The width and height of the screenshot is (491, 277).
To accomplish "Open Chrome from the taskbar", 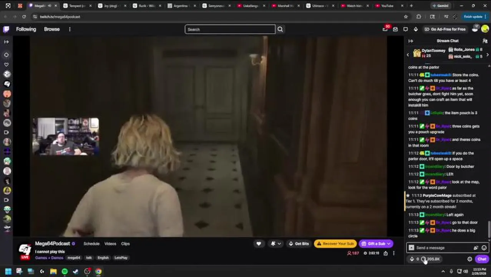I will click(98, 272).
